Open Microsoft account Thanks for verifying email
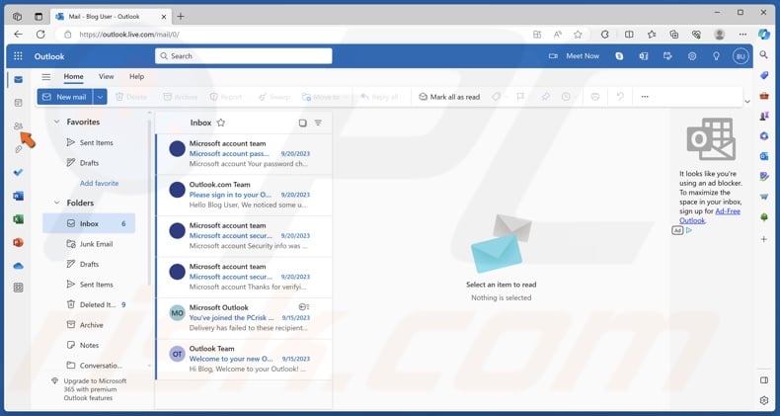This screenshot has width=780, height=416. tap(244, 277)
